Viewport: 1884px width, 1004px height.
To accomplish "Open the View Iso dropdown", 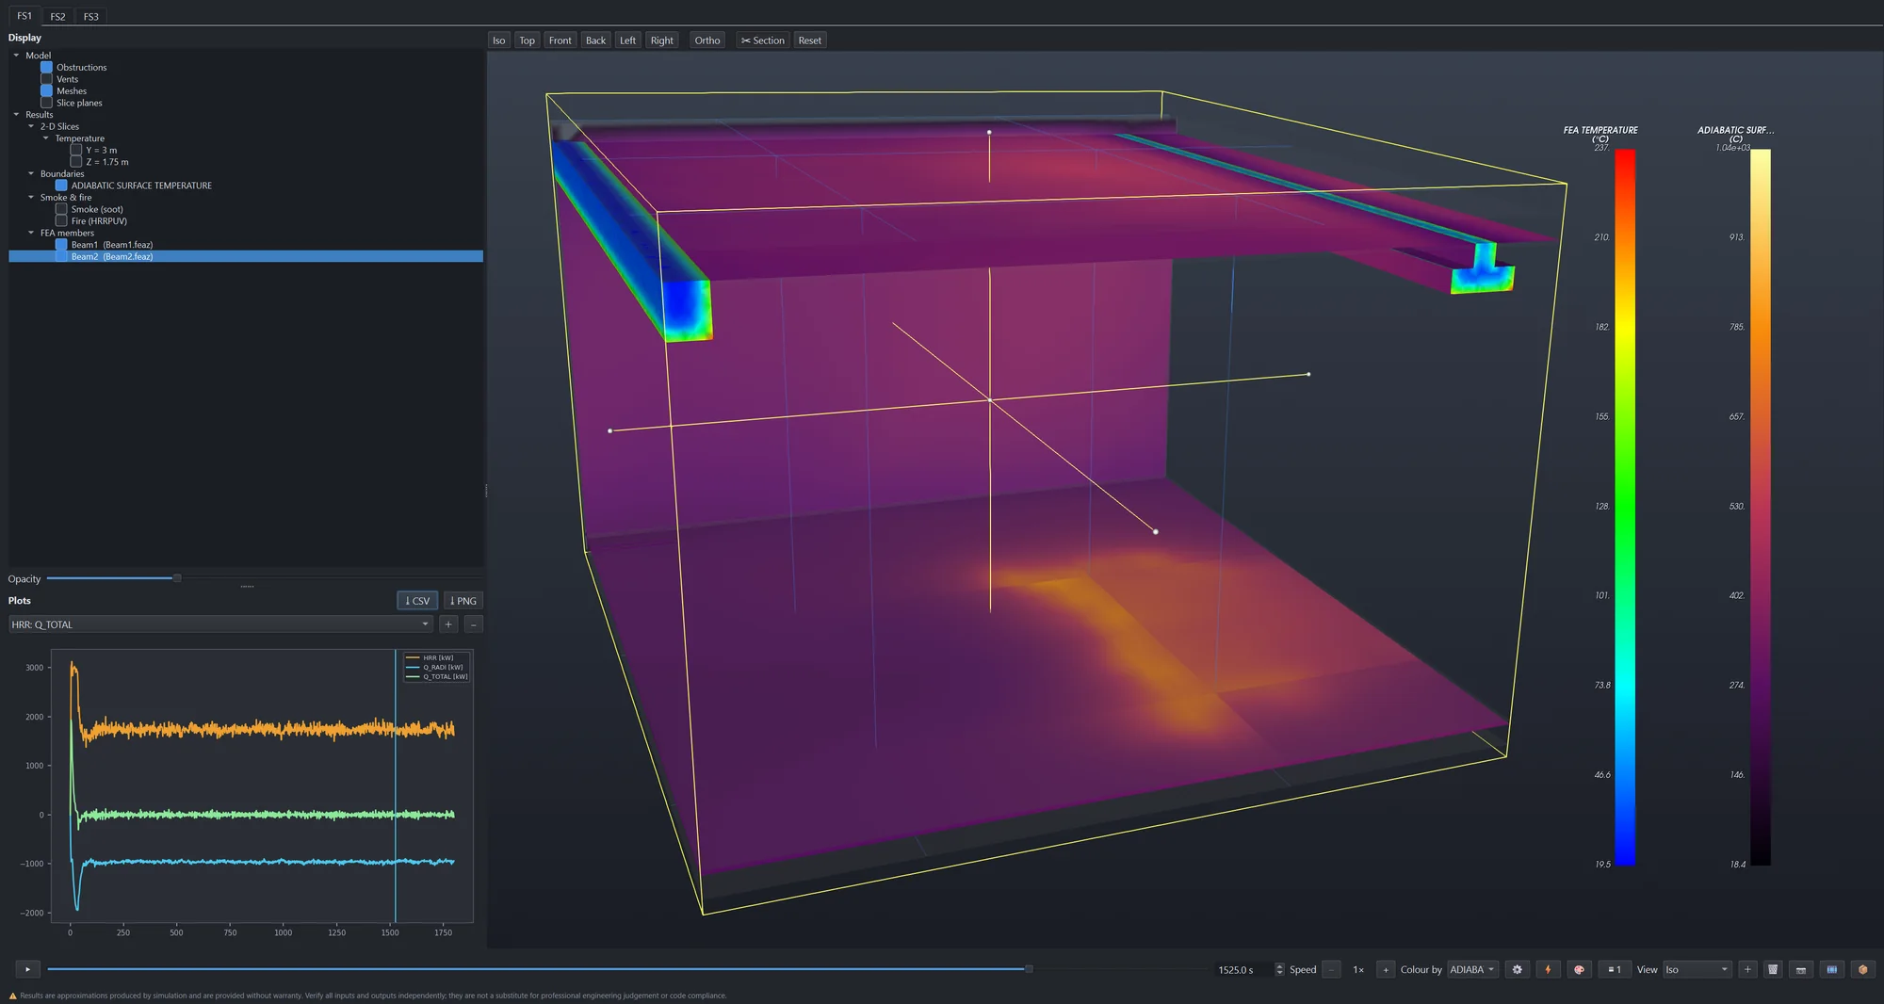I will (1697, 969).
